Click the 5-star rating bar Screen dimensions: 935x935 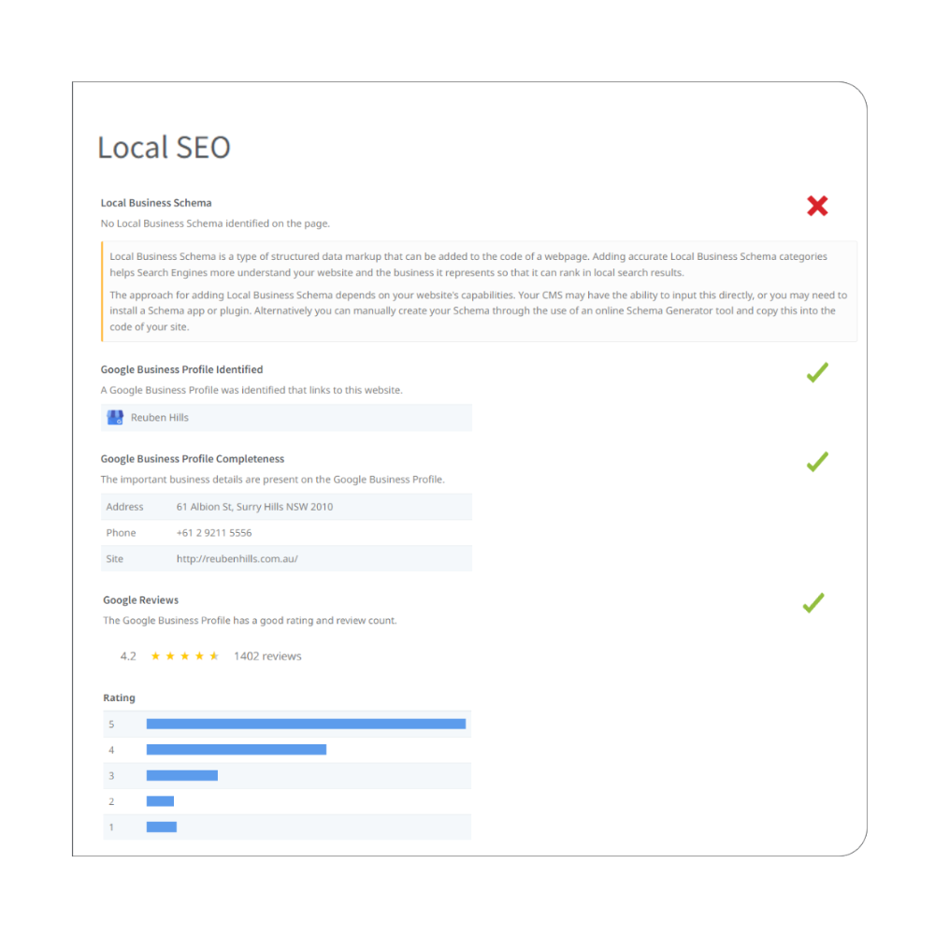click(306, 724)
